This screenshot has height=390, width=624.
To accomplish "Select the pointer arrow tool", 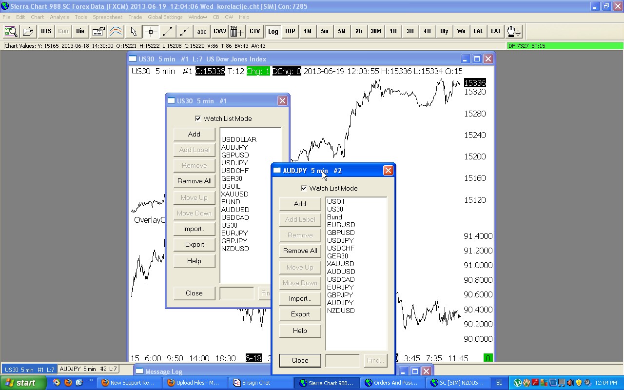I will (133, 32).
